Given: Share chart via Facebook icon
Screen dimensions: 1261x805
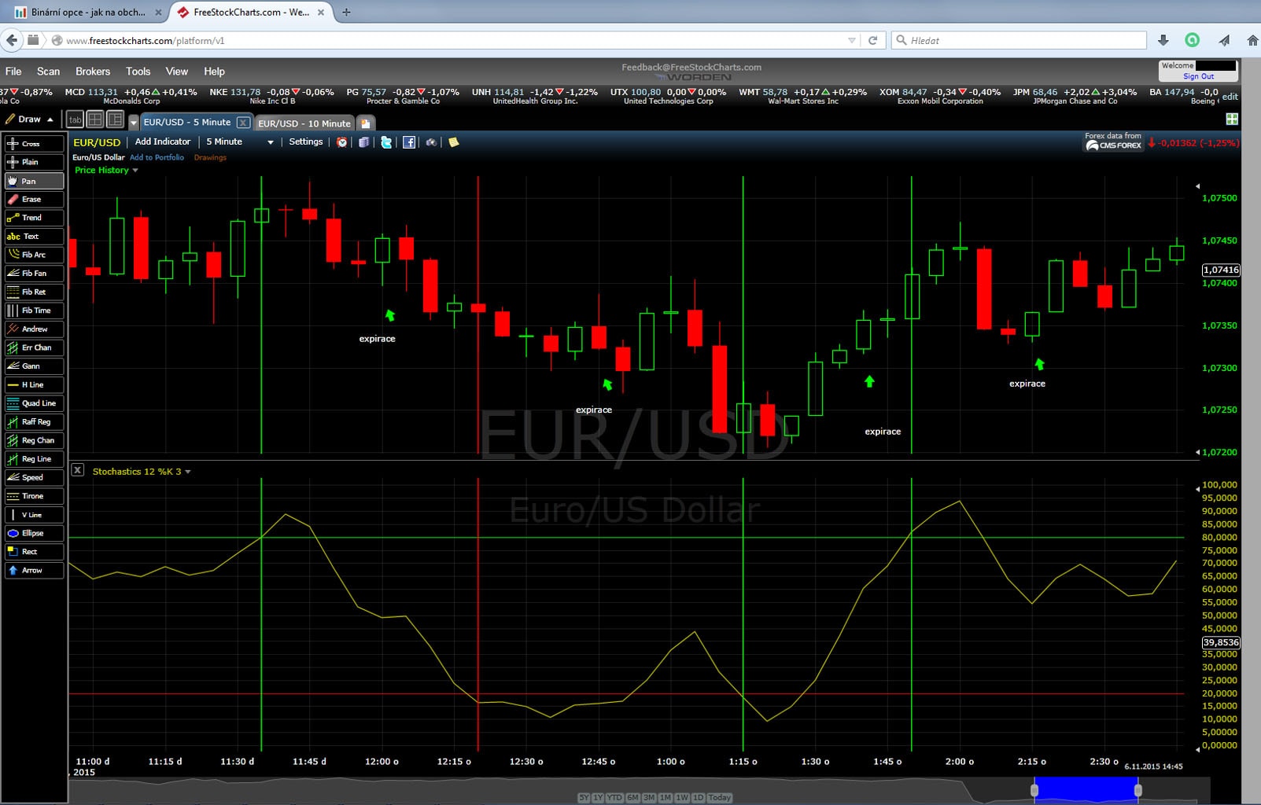Looking at the screenshot, I should pyautogui.click(x=409, y=142).
